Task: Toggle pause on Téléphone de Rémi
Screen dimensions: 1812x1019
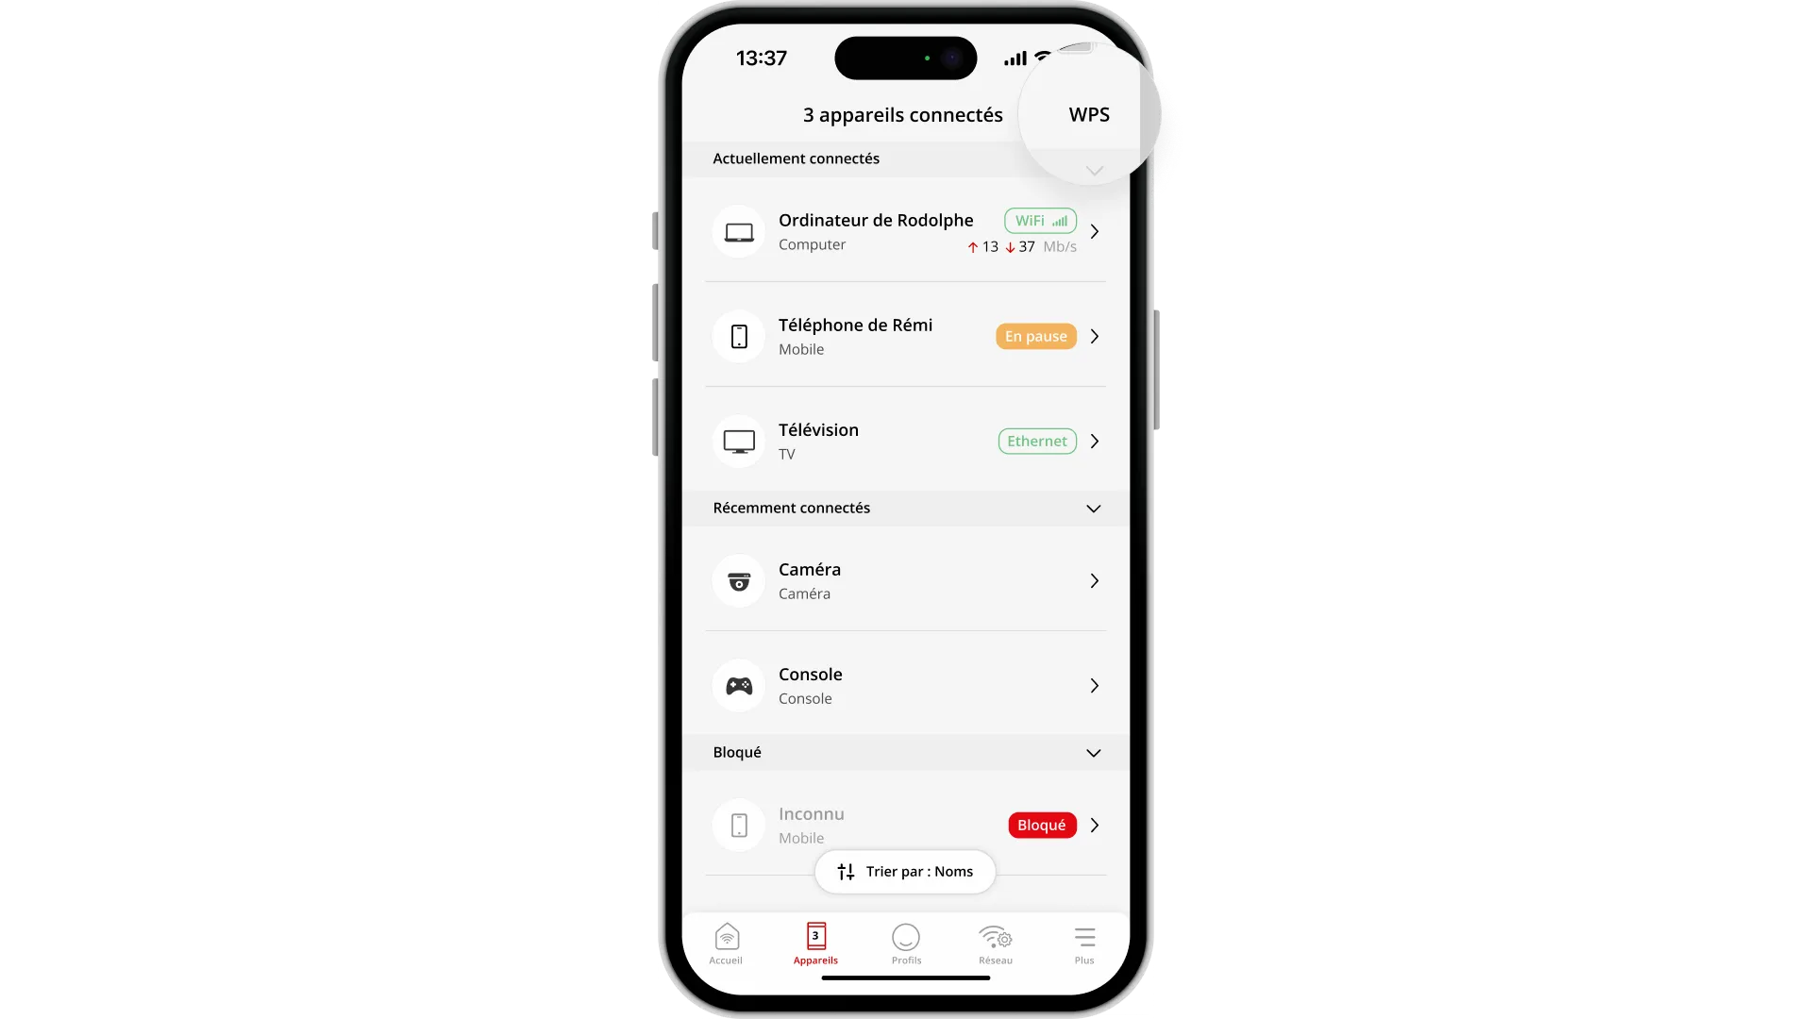Action: tap(1036, 336)
